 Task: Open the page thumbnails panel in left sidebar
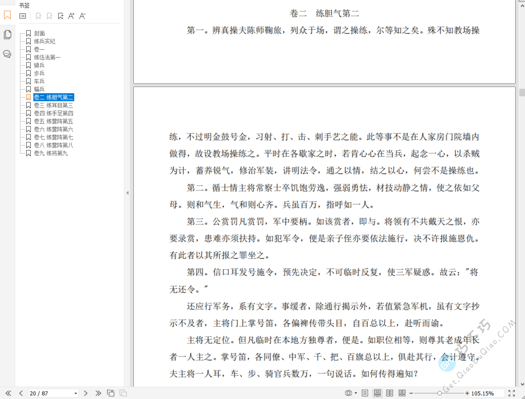coord(7,34)
